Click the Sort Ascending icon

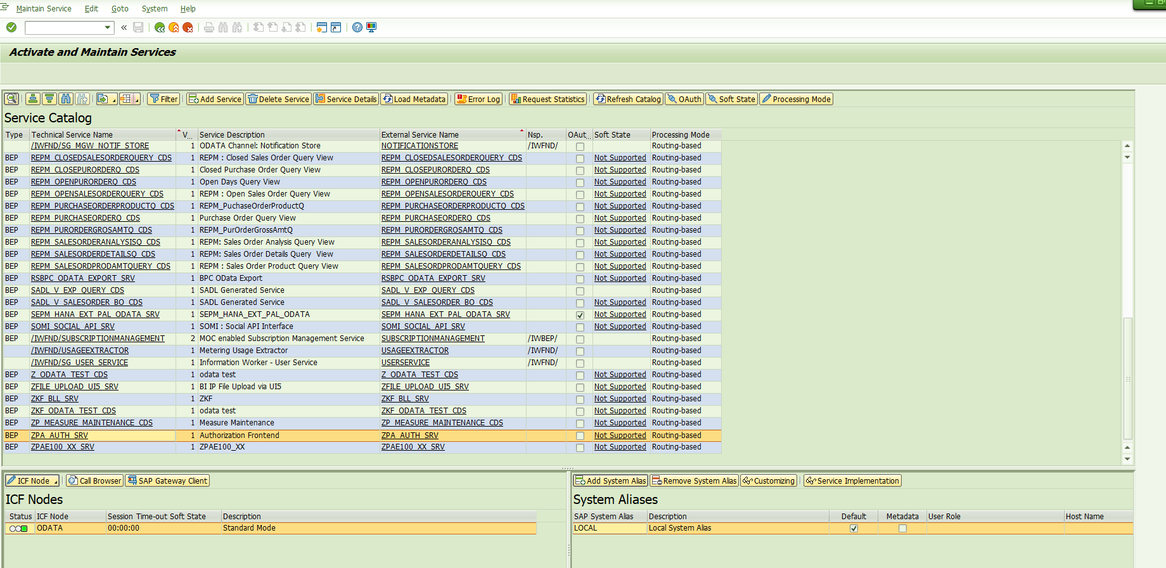pos(33,99)
